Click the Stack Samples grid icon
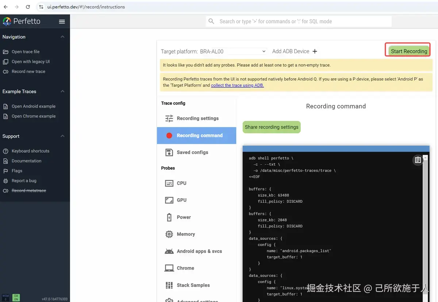Image resolution: width=438 pixels, height=302 pixels. (169, 285)
